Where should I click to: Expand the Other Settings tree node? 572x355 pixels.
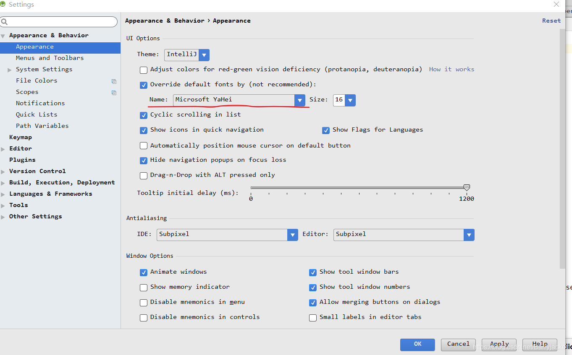[x=3, y=217]
